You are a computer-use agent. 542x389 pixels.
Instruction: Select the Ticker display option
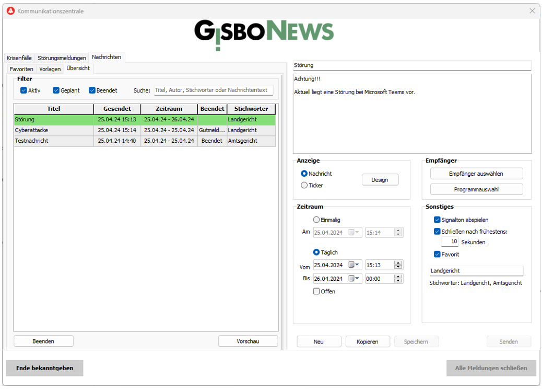[x=304, y=185]
